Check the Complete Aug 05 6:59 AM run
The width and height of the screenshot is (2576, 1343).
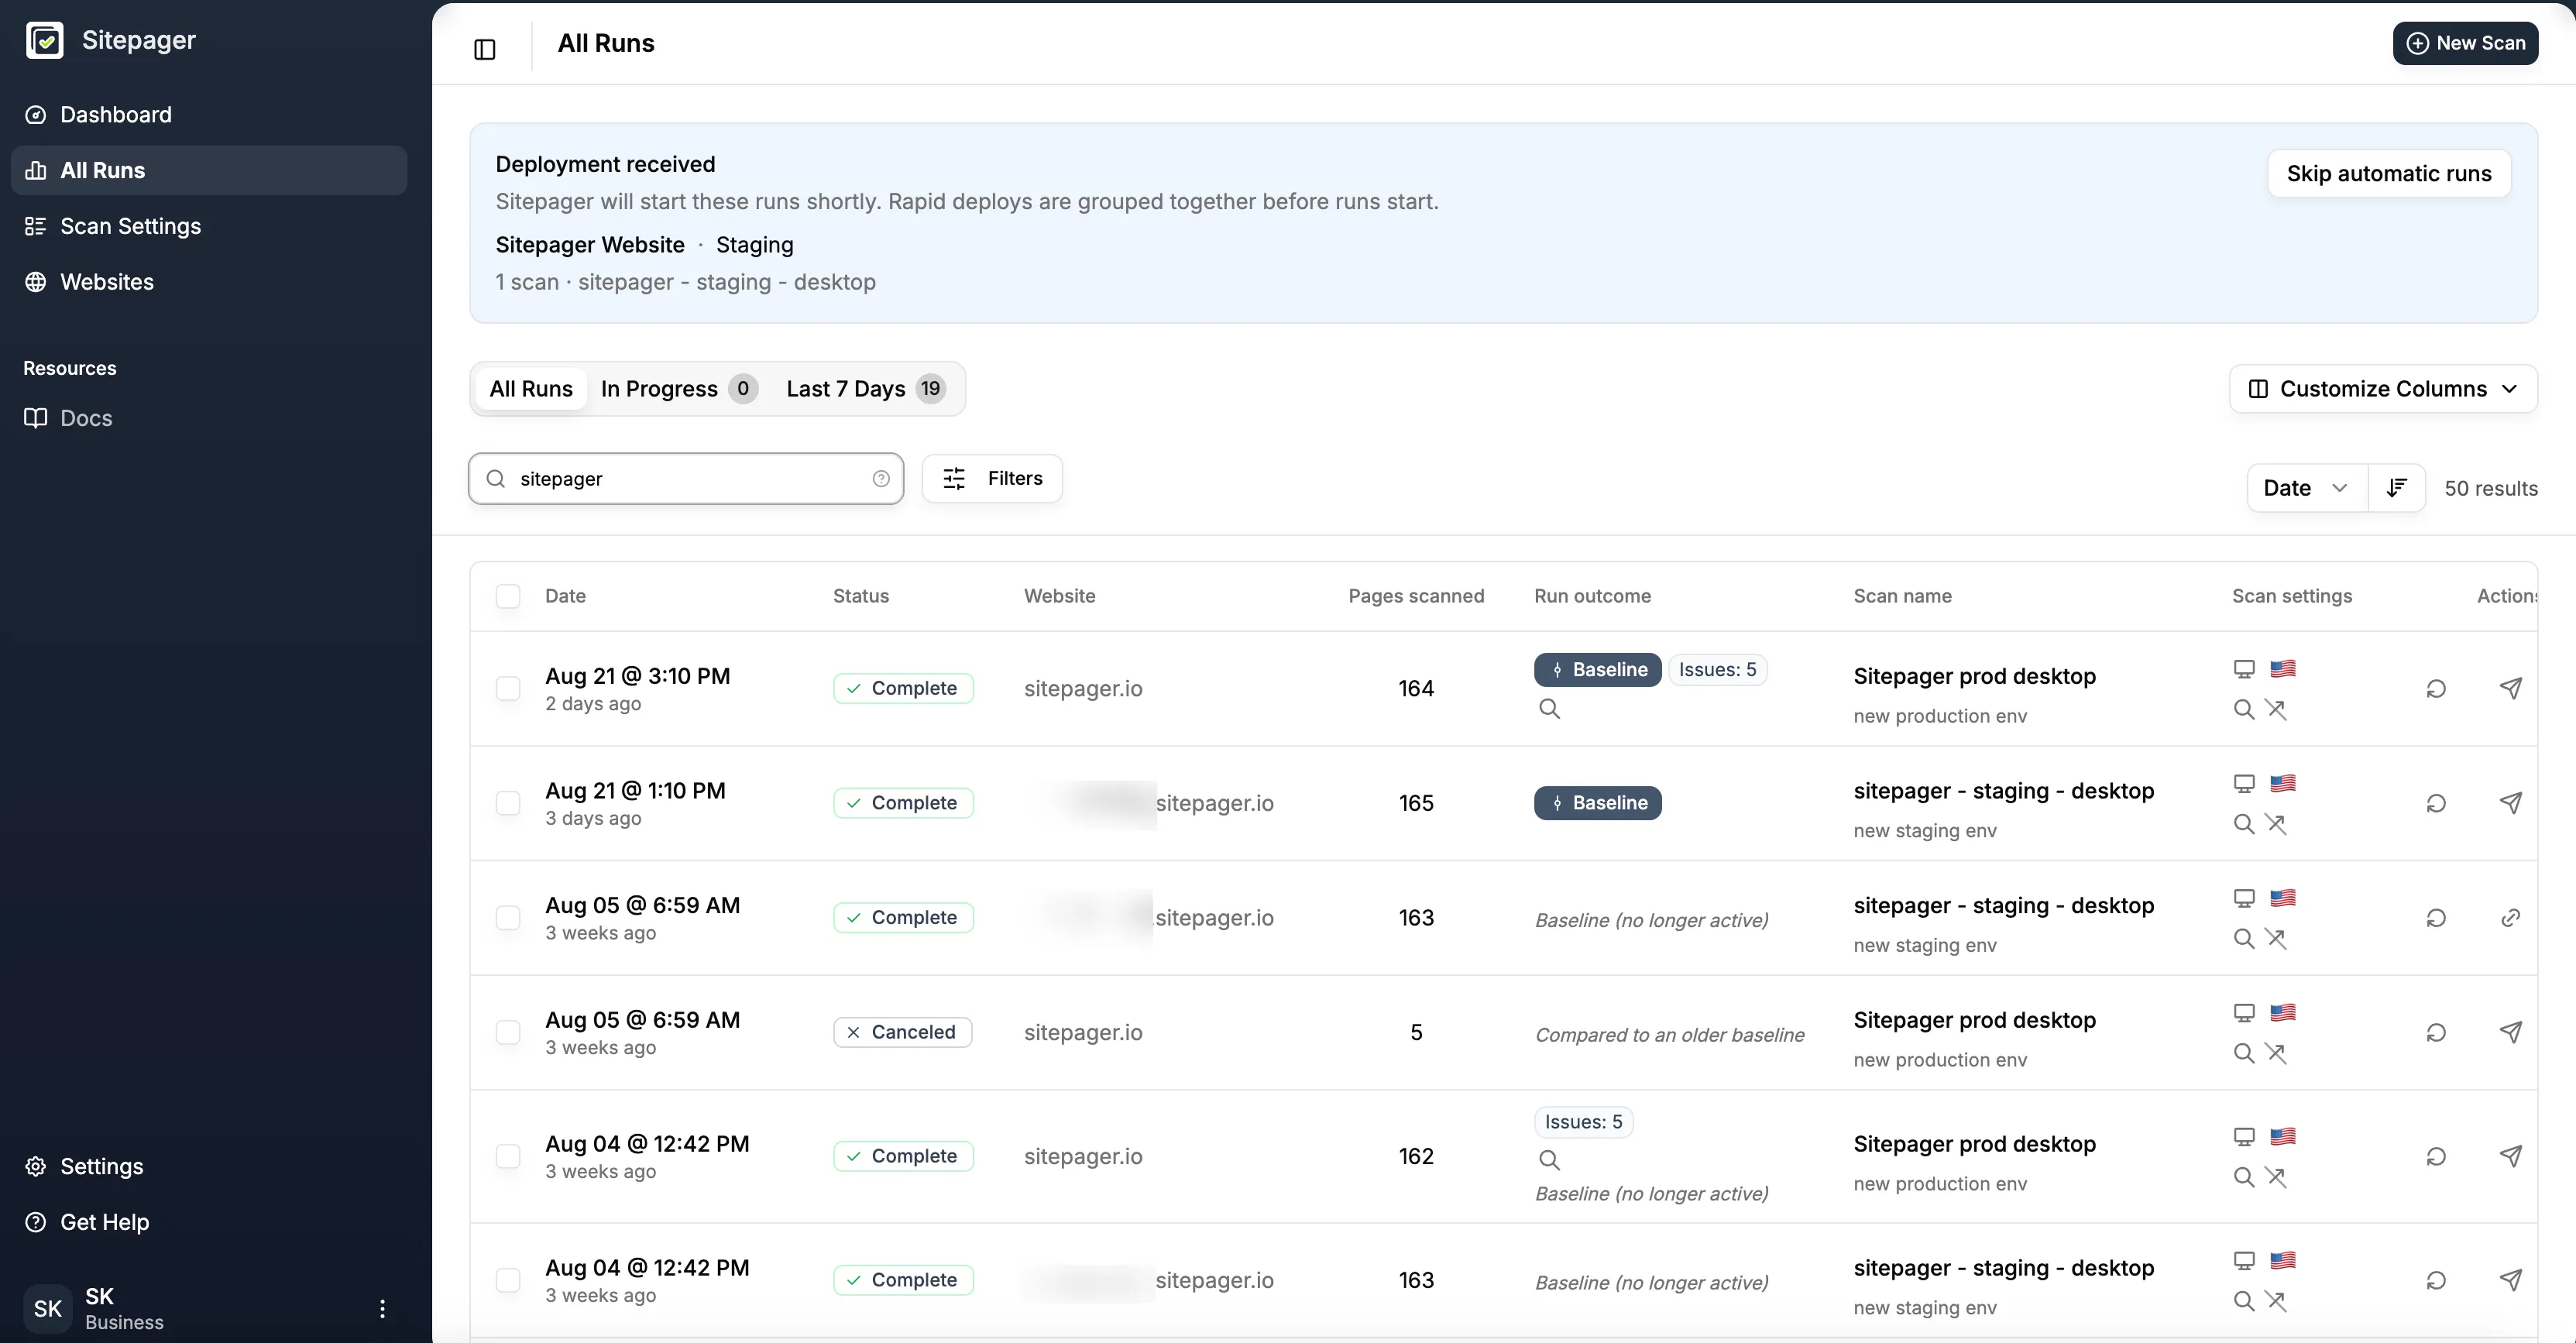[508, 918]
